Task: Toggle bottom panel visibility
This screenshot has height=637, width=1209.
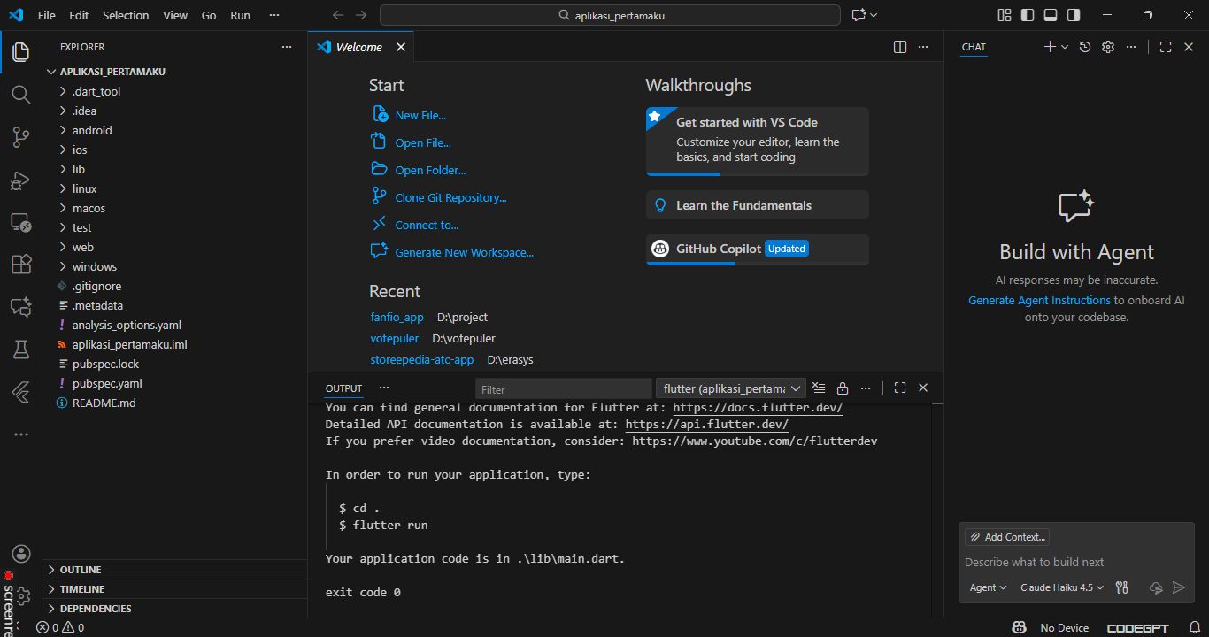Action: pyautogui.click(x=1051, y=15)
